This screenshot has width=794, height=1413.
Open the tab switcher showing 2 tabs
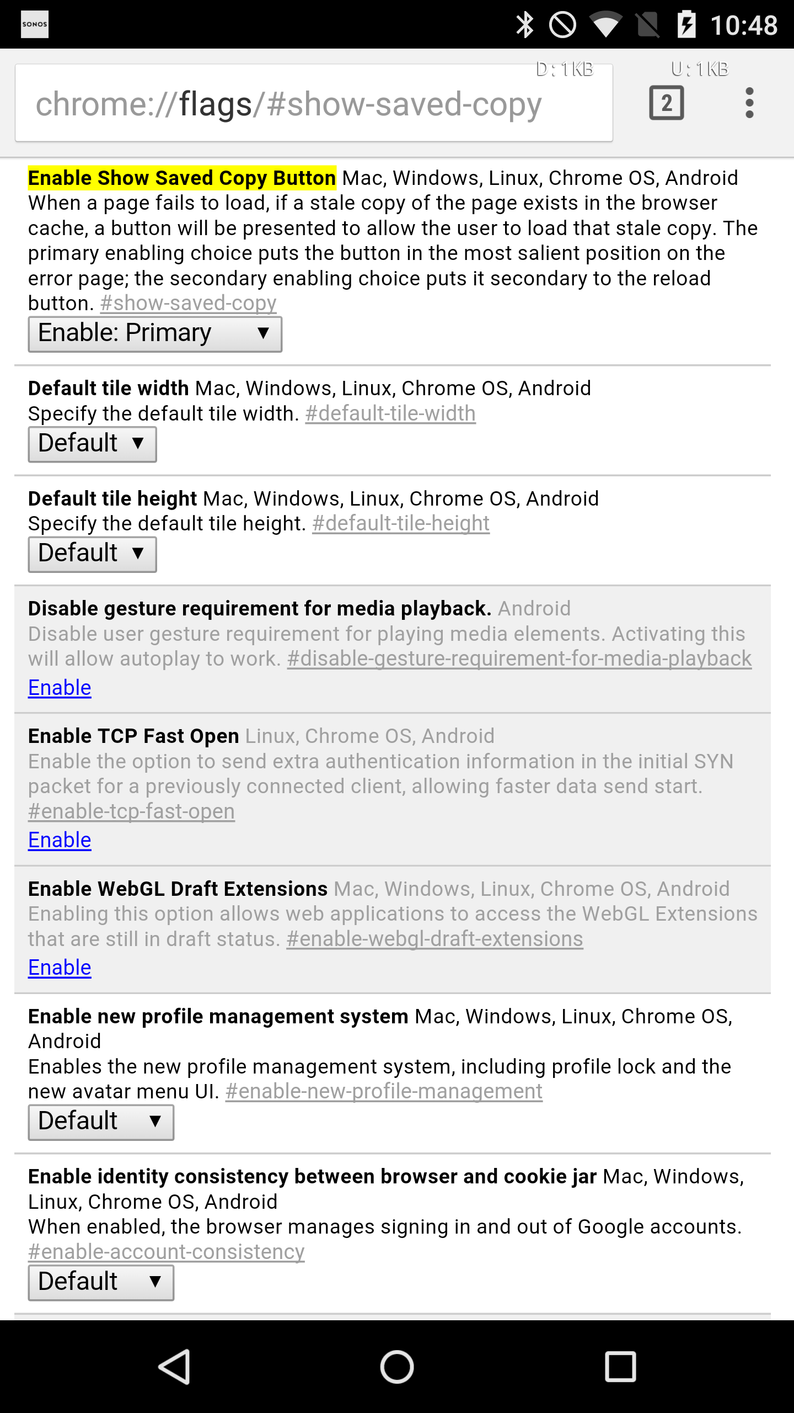click(x=667, y=103)
